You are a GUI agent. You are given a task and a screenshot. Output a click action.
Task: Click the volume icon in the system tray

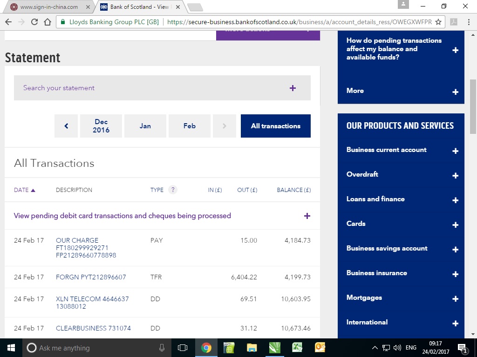pyautogui.click(x=397, y=348)
